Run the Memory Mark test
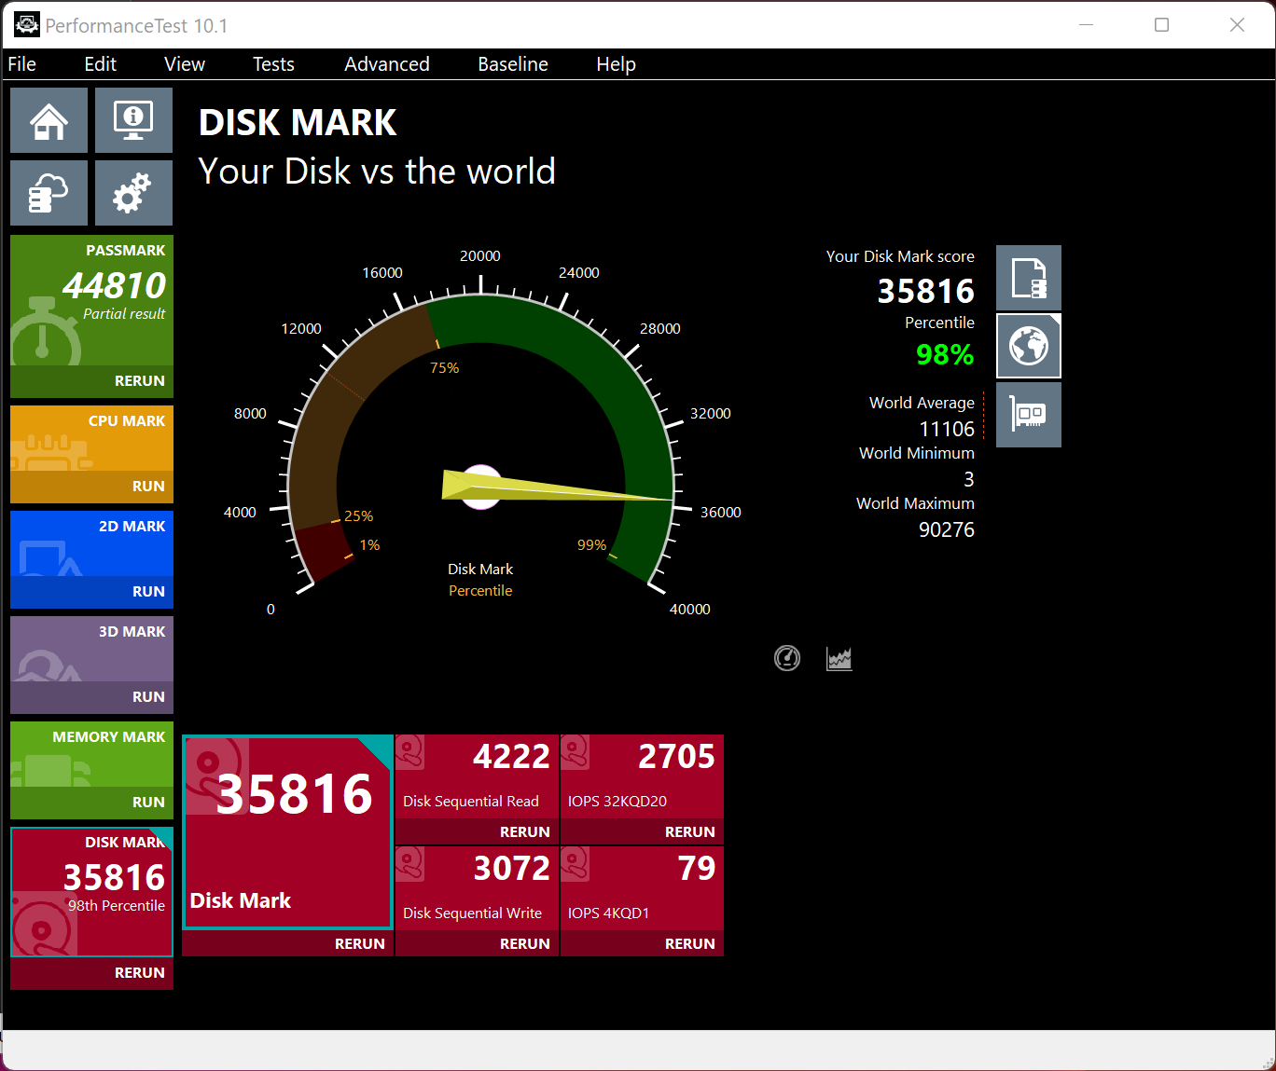This screenshot has width=1276, height=1071. pyautogui.click(x=147, y=803)
